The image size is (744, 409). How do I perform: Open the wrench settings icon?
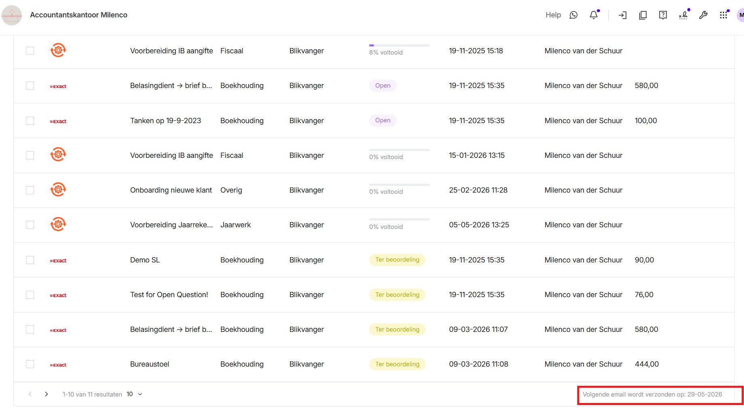coord(703,15)
